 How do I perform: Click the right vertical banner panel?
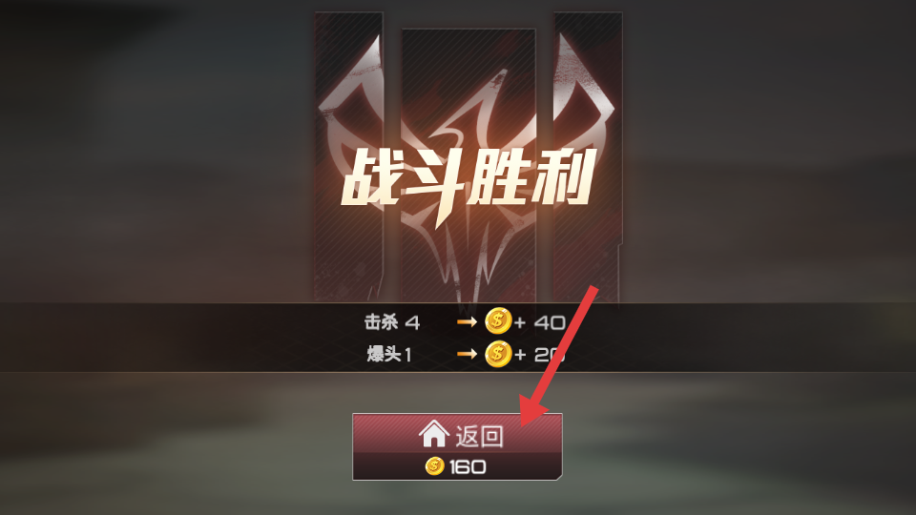tap(588, 156)
